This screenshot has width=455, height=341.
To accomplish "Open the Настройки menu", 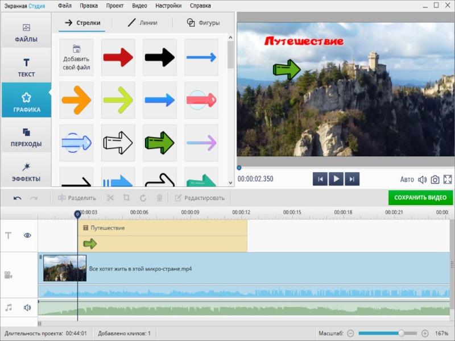I will tap(168, 6).
